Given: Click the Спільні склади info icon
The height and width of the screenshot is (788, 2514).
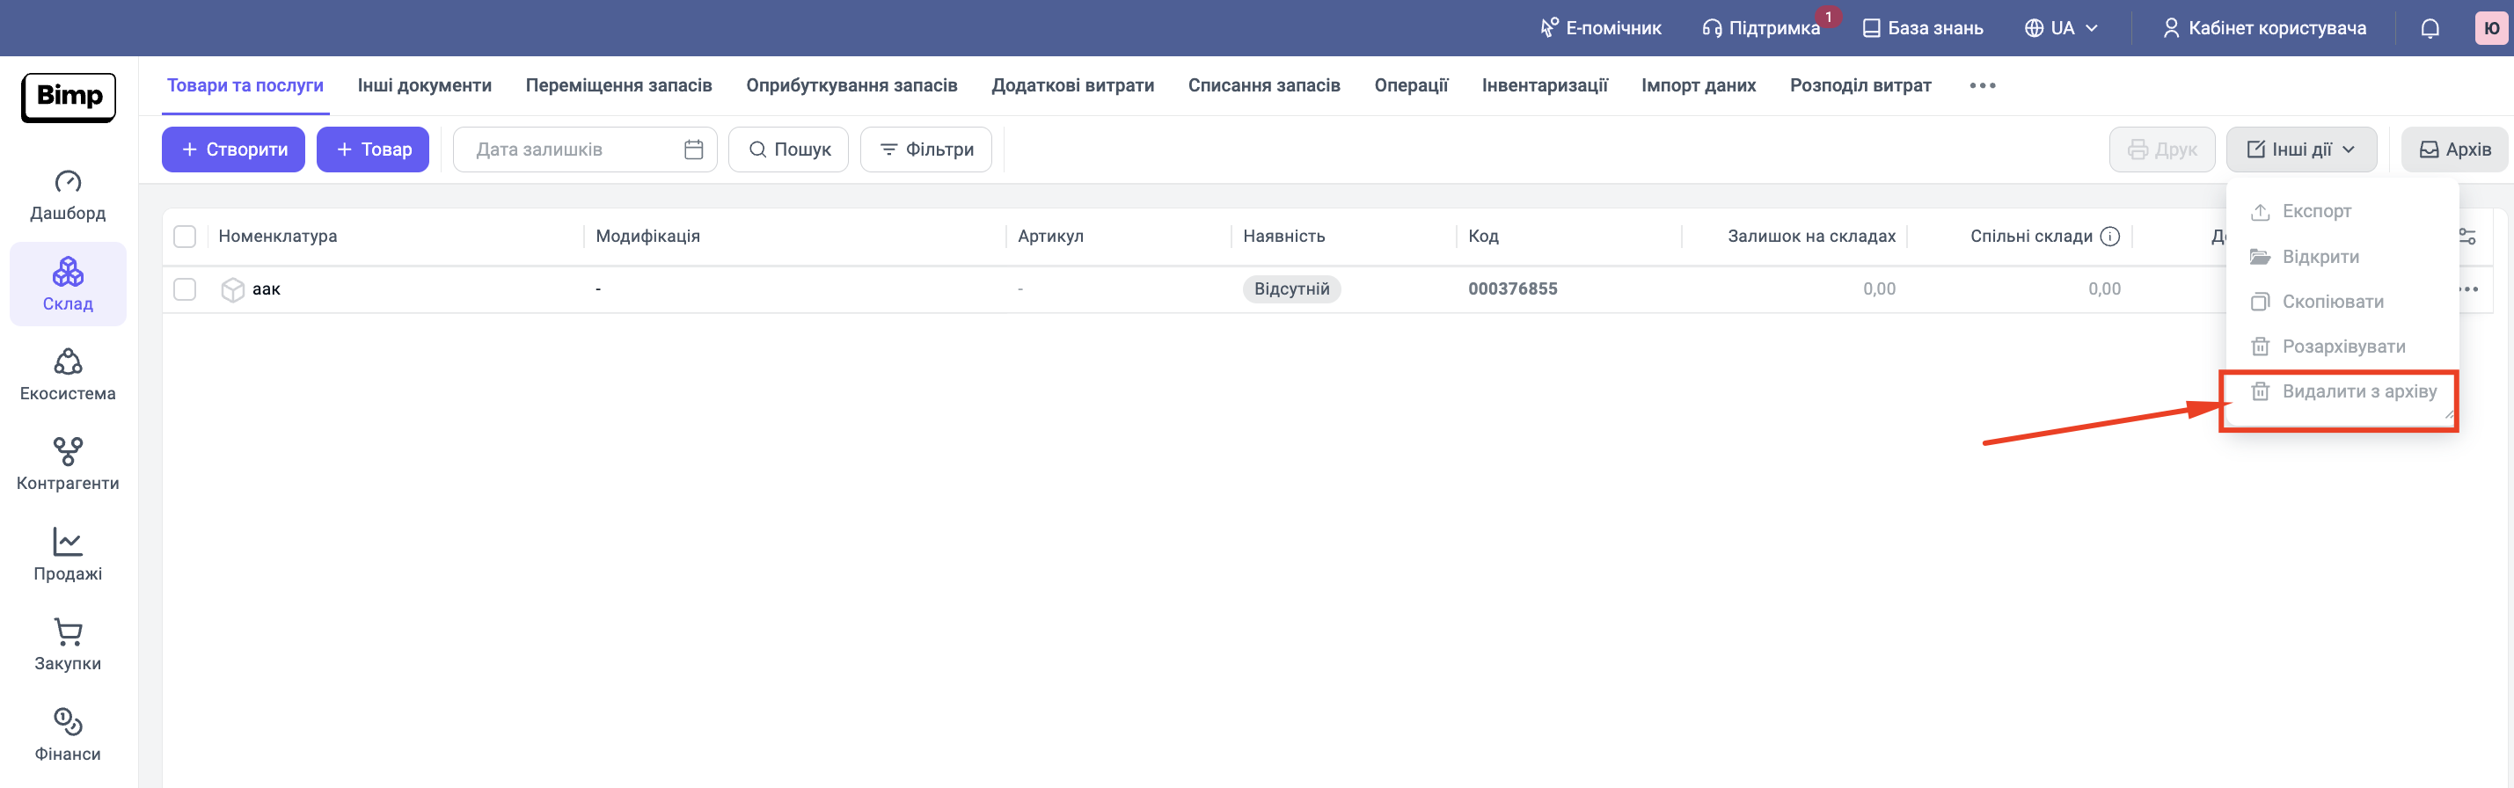Looking at the screenshot, I should pyautogui.click(x=2110, y=236).
